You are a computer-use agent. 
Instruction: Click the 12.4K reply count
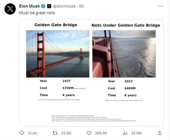click(x=32, y=133)
